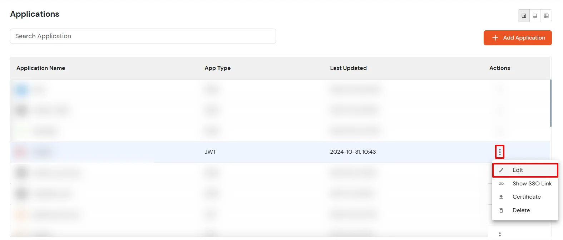Screen dimensions: 563x240
Task: Choose Show SSO Link menu option
Action: pos(525,184)
